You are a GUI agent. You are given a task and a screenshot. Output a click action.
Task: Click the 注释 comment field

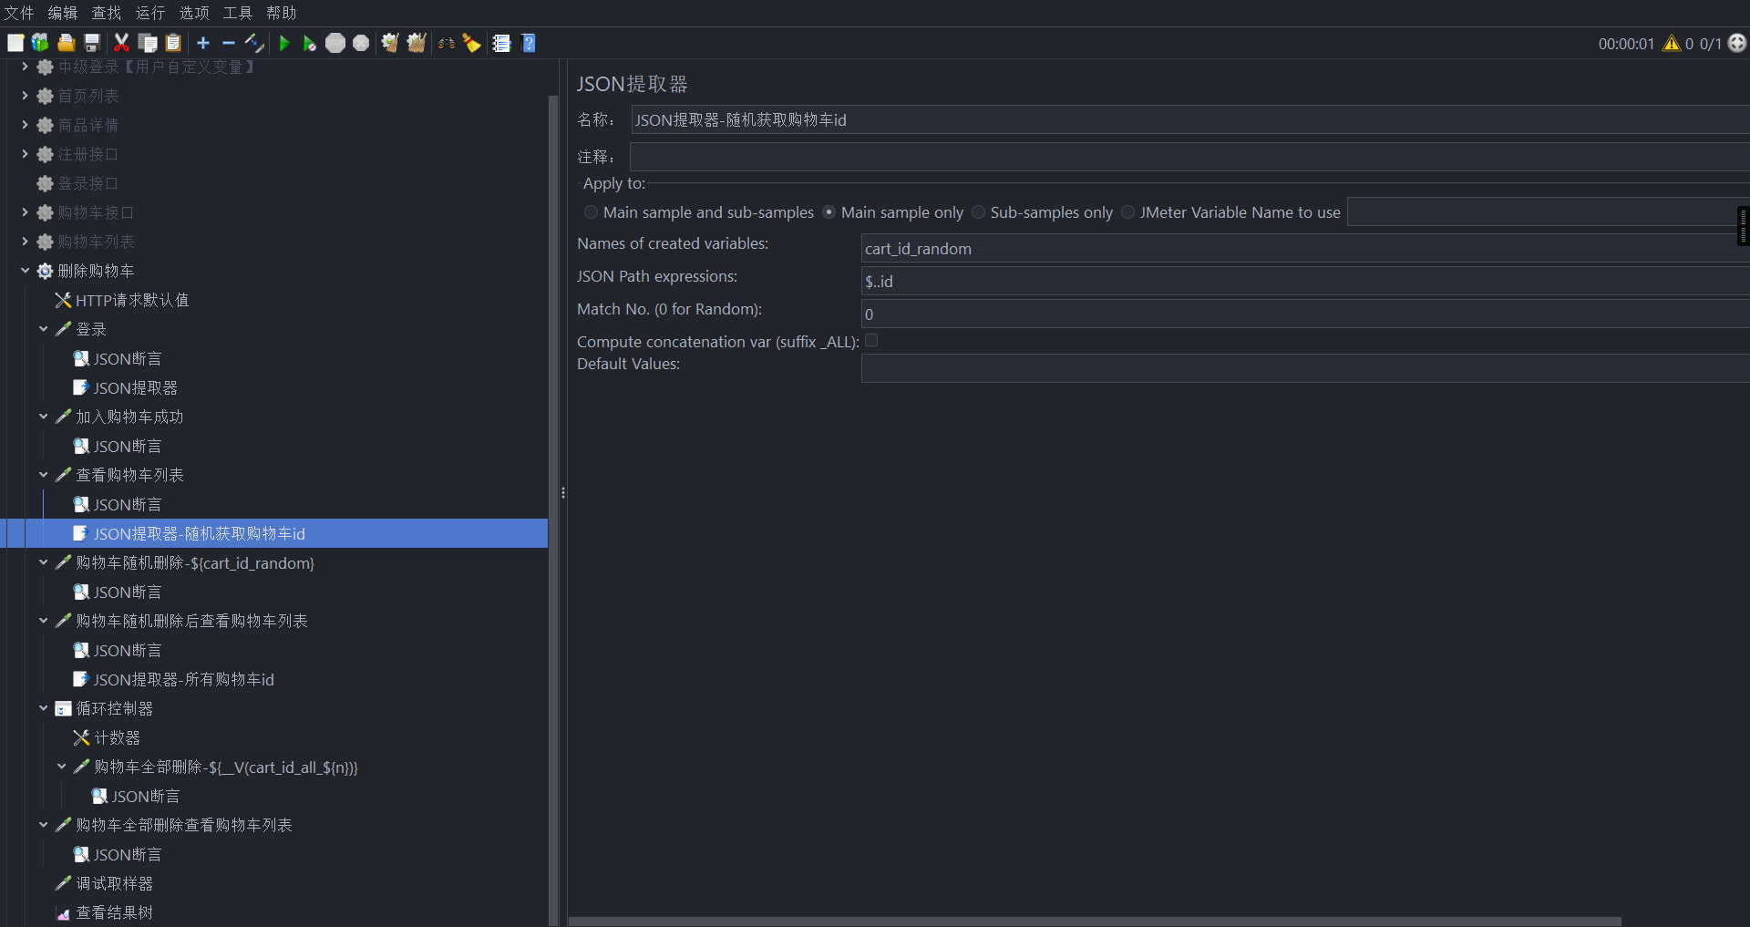pos(1189,157)
